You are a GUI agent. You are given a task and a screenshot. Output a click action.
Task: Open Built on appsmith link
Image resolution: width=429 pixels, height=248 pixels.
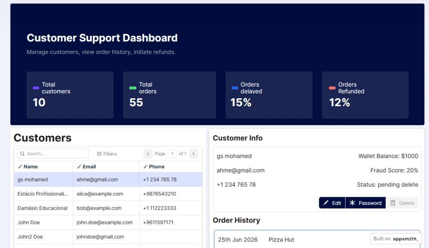[396, 239]
